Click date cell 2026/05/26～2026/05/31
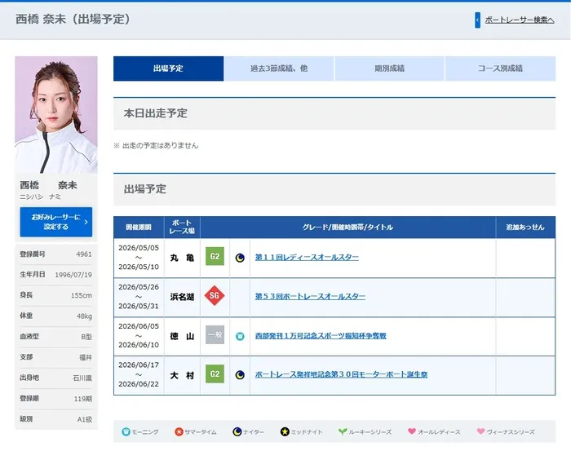Screen dimensions: 571x451 (139, 297)
